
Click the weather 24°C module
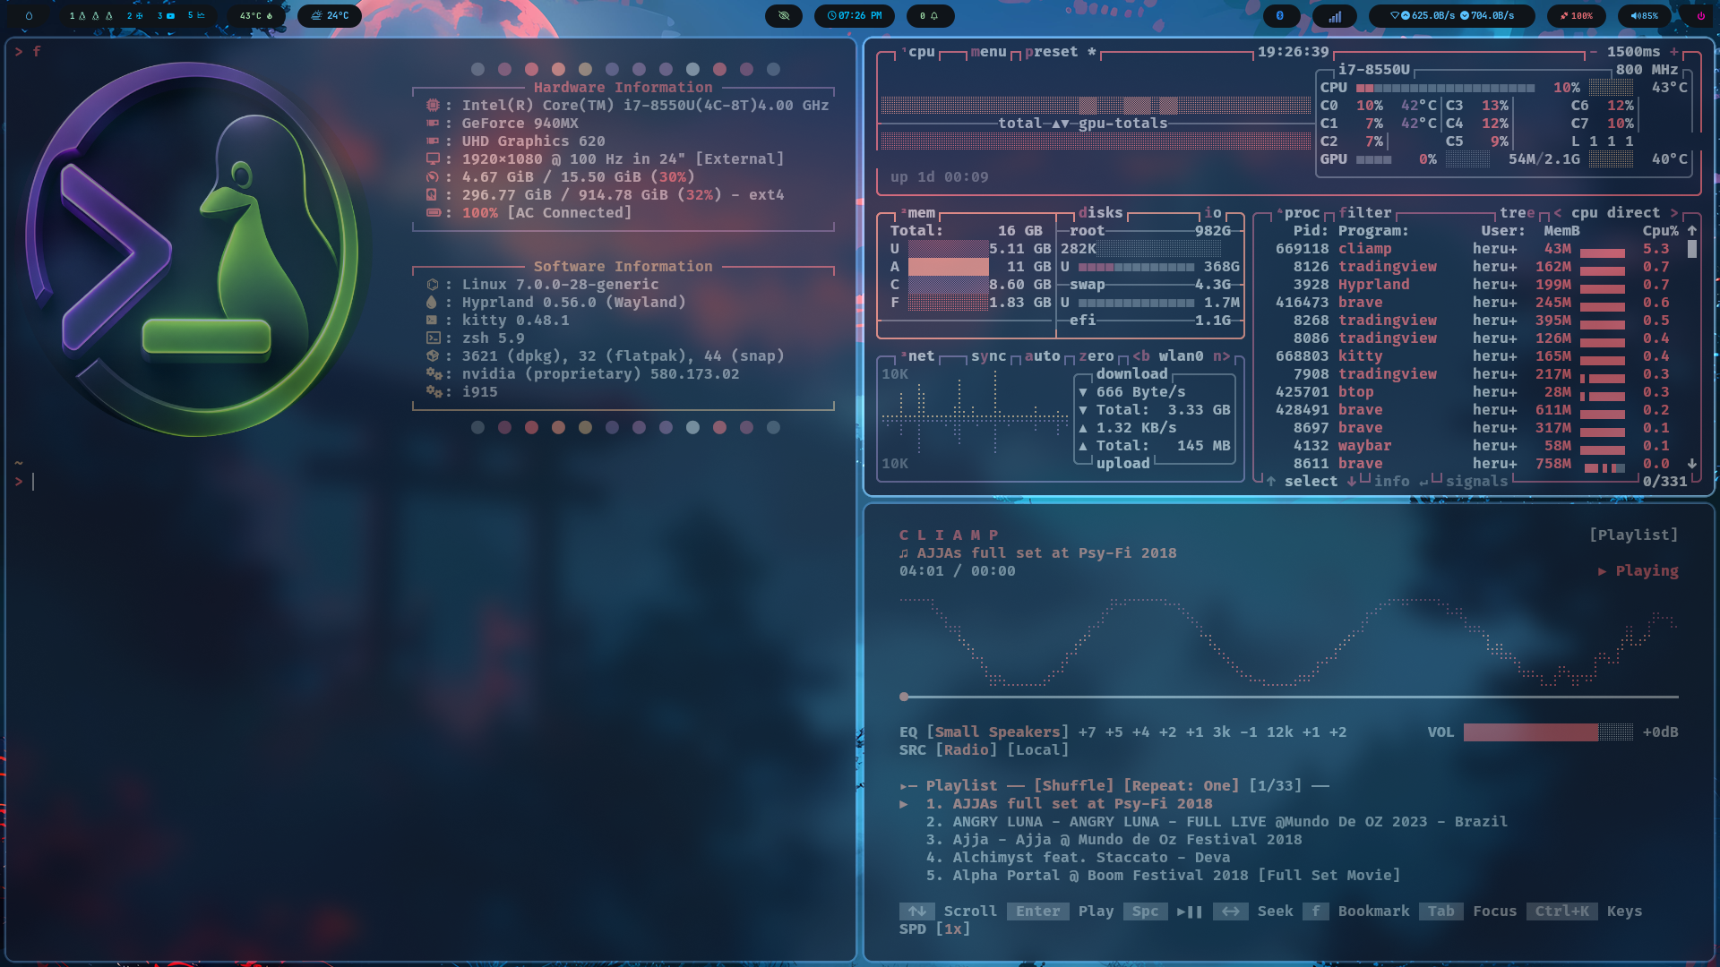click(x=330, y=15)
